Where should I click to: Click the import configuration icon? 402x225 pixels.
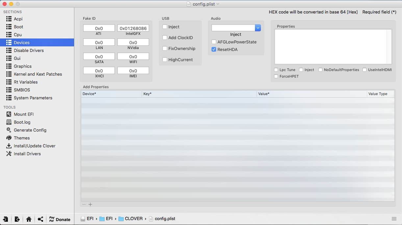point(6,219)
